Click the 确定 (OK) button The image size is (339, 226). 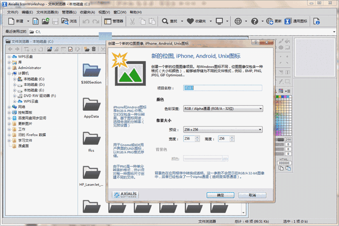(220, 195)
